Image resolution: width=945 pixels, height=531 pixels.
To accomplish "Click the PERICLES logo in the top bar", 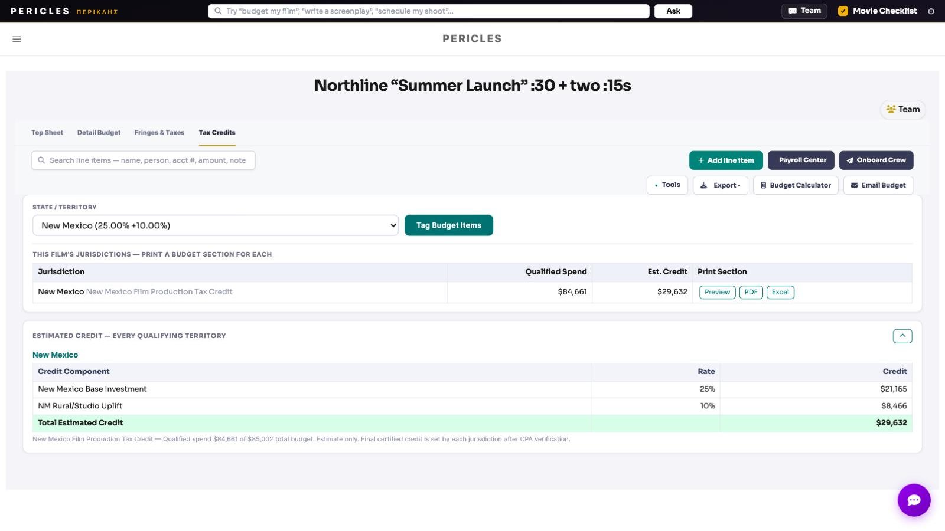I will 64,11.
